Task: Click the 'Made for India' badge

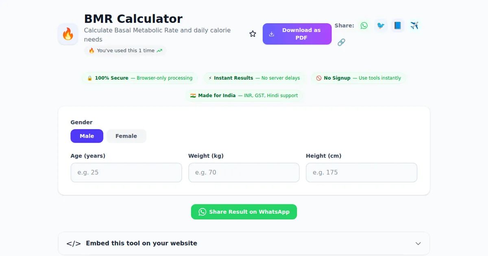Action: [x=244, y=95]
